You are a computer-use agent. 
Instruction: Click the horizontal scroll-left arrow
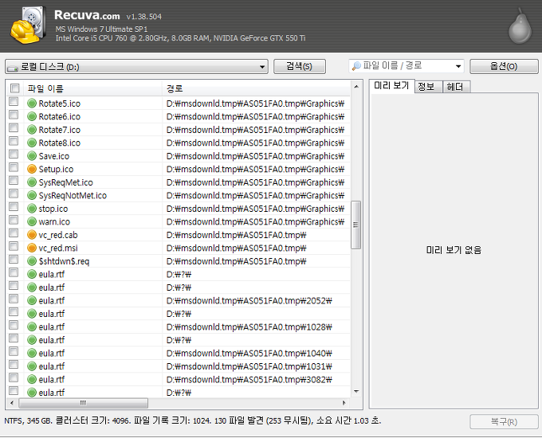pyautogui.click(x=12, y=403)
